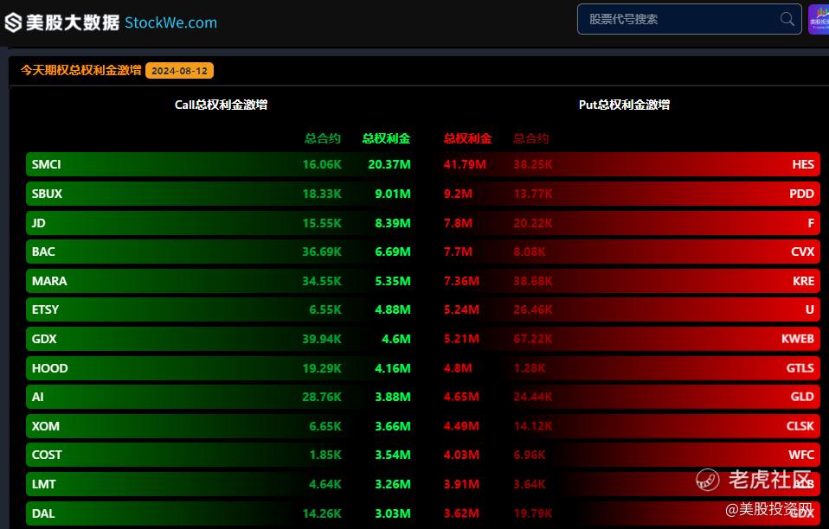
Task: Click GLD put premium value 4.65M
Action: [x=461, y=397]
